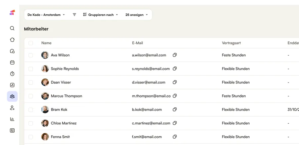Click the email b.kok@email.com
The width and height of the screenshot is (299, 145).
[147, 109]
